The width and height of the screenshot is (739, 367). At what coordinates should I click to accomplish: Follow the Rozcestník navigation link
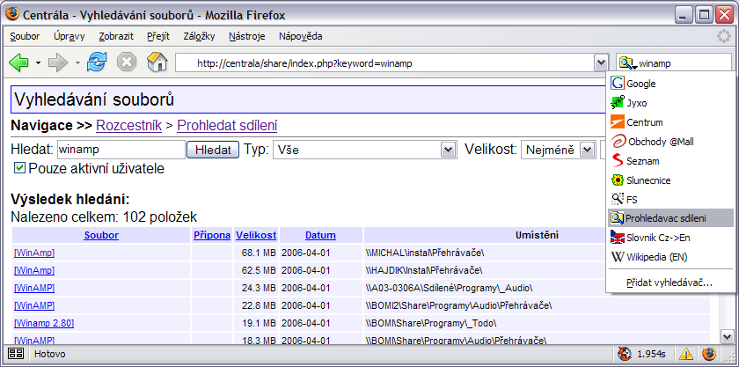(128, 126)
